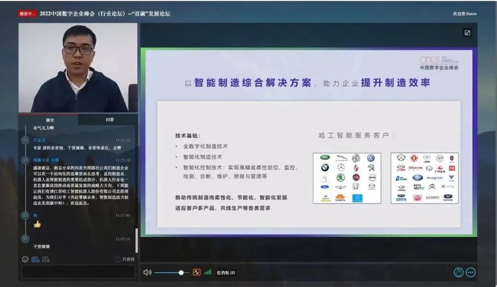The width and height of the screenshot is (497, 287).
Task: Click the slide bullet 全数字化制造技术
Action: click(x=205, y=146)
